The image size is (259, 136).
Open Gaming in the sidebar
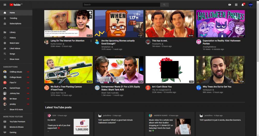point(16,132)
